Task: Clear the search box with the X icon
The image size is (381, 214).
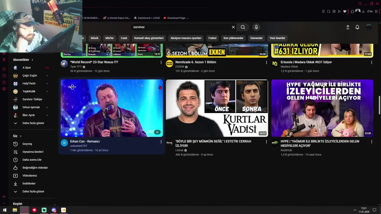Action: 233,27
